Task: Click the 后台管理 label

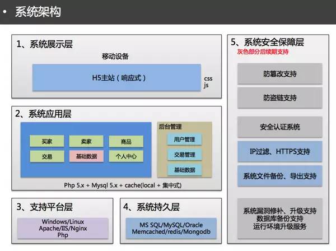Action: [170, 127]
